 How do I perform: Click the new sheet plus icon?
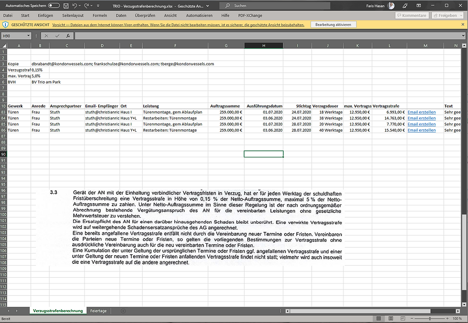tap(123, 311)
